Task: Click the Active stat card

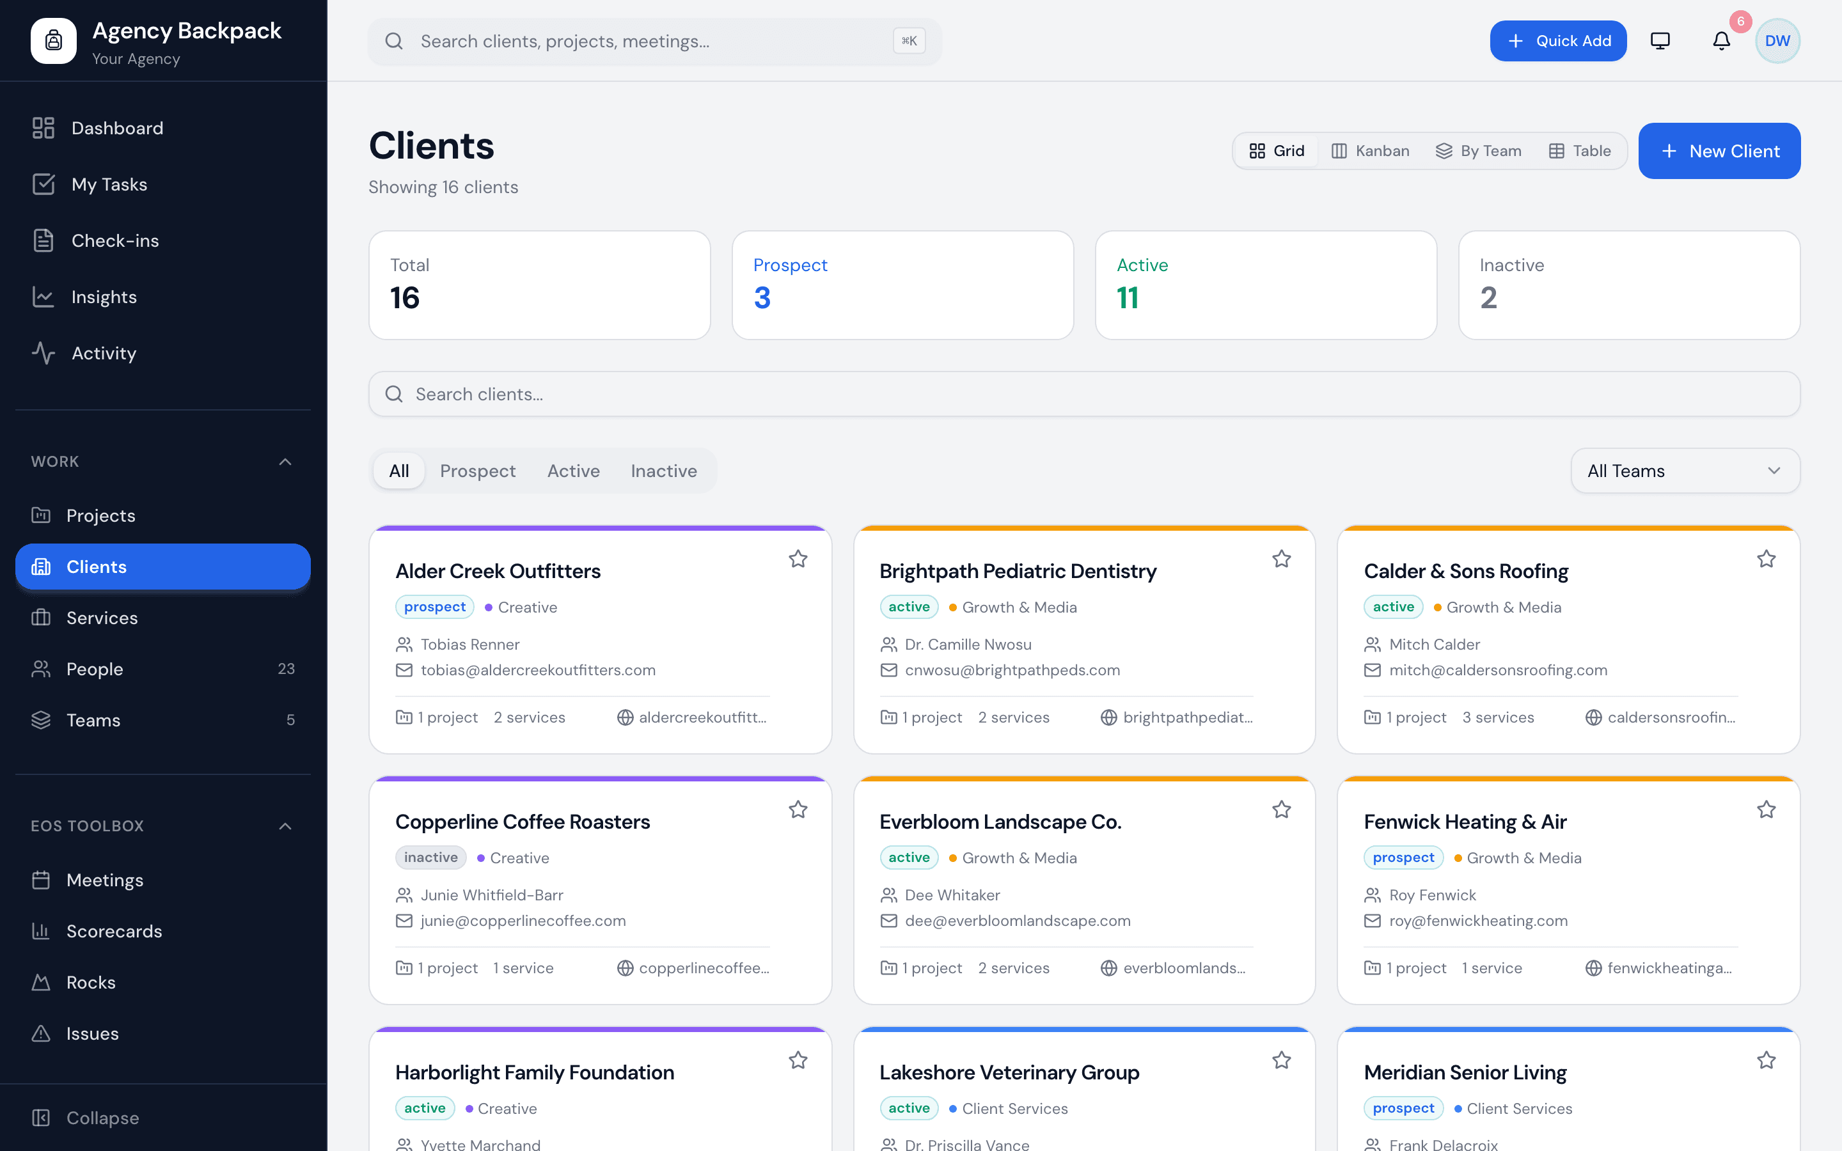Action: 1266,285
